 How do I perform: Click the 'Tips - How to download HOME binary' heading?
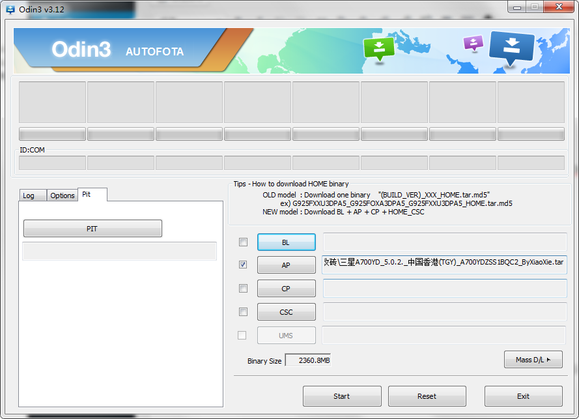(291, 184)
